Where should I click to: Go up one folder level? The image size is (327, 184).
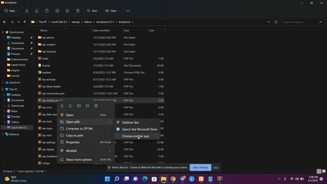pyautogui.click(x=25, y=22)
